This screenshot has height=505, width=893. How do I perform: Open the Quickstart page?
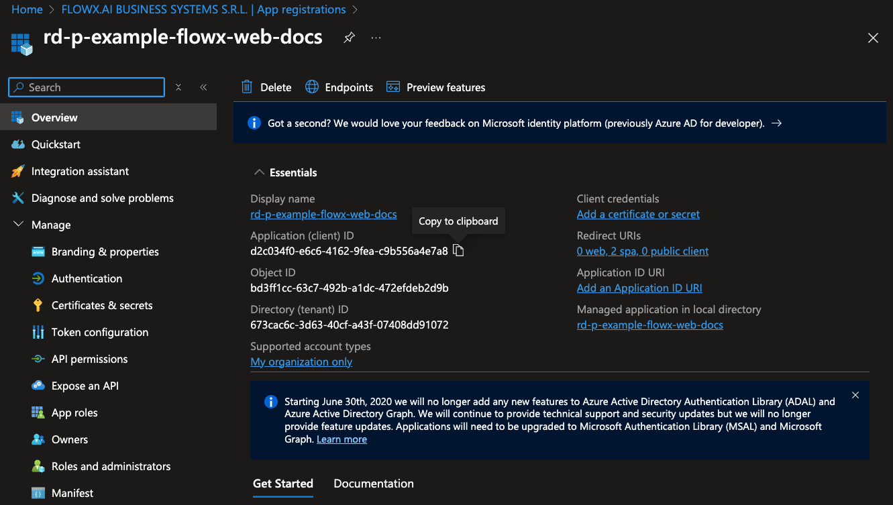click(56, 144)
